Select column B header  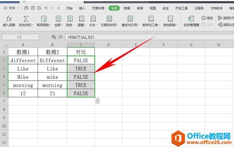pyautogui.click(x=52, y=45)
